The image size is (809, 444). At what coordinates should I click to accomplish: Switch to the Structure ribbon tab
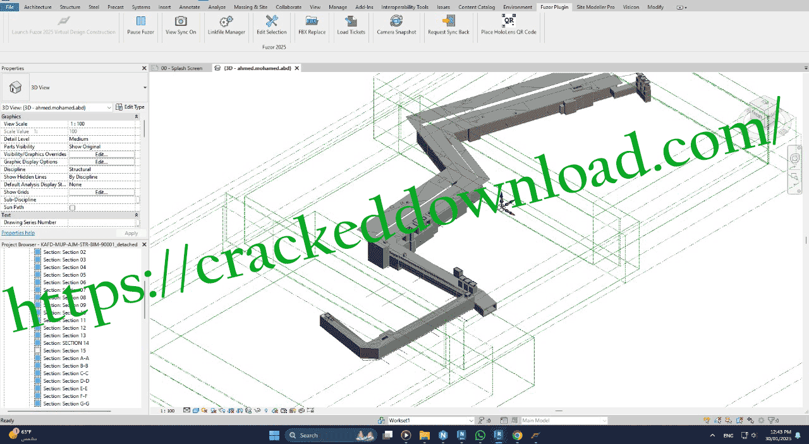(x=70, y=7)
